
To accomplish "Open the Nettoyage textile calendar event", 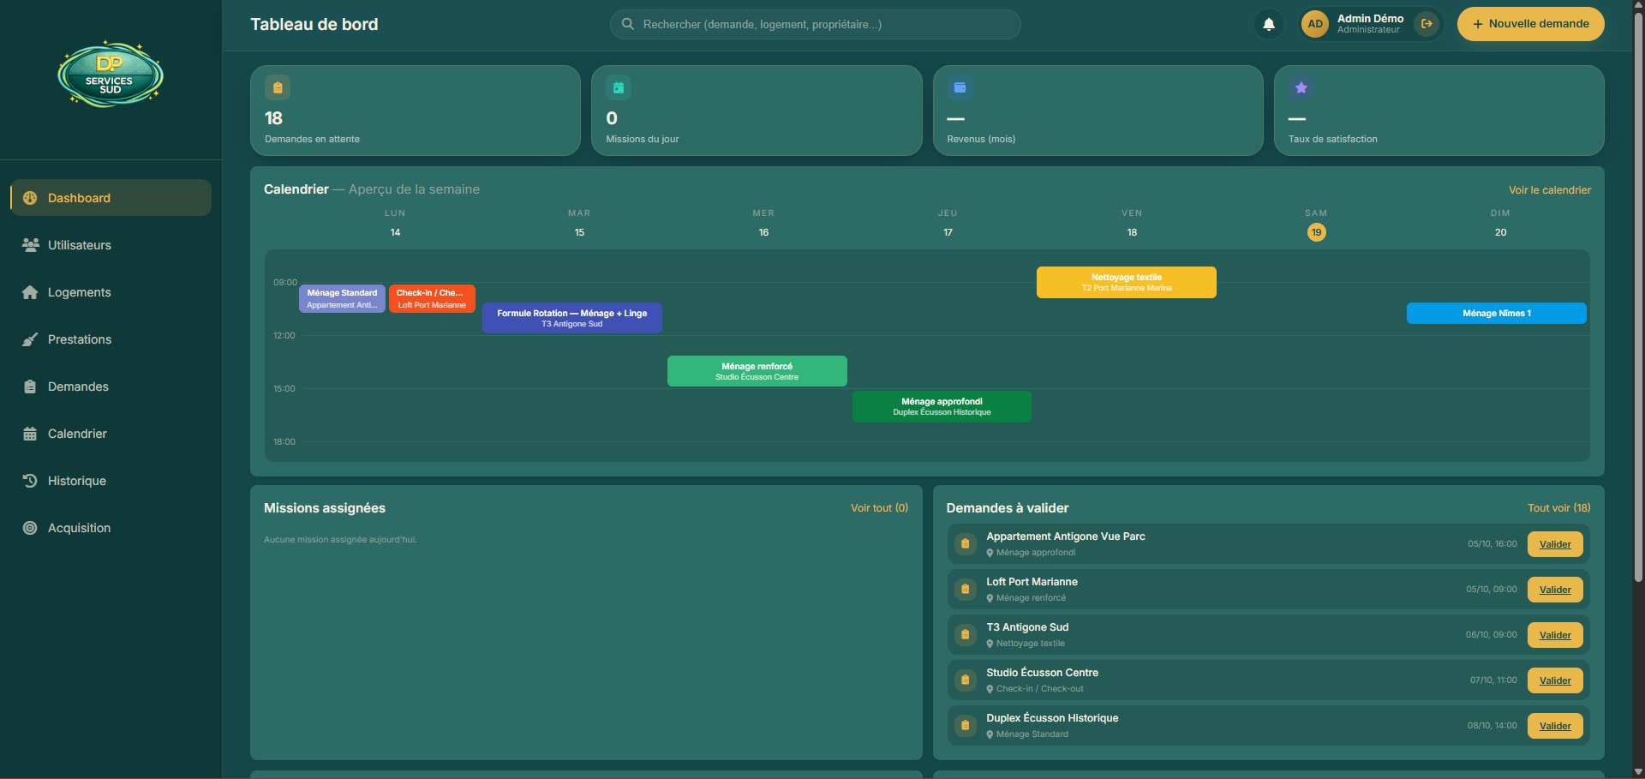I will coord(1126,283).
